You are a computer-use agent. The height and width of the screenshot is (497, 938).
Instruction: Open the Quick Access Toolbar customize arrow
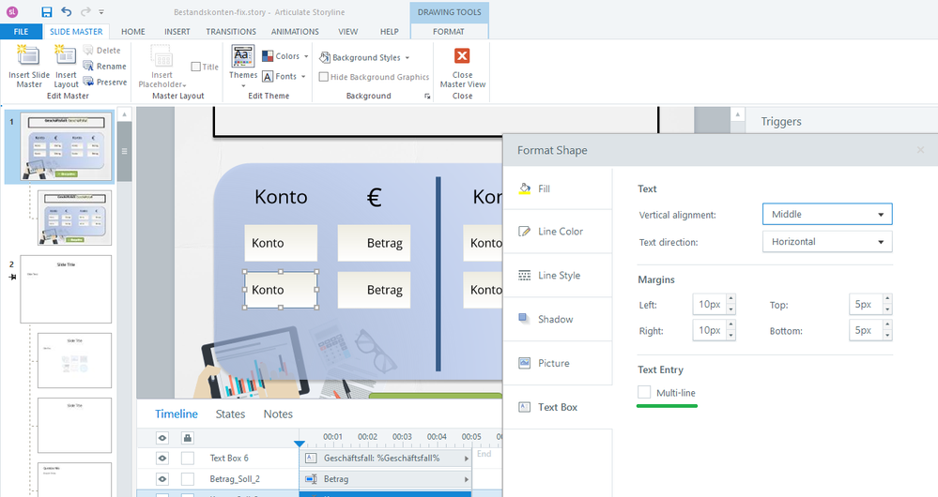[x=101, y=12]
